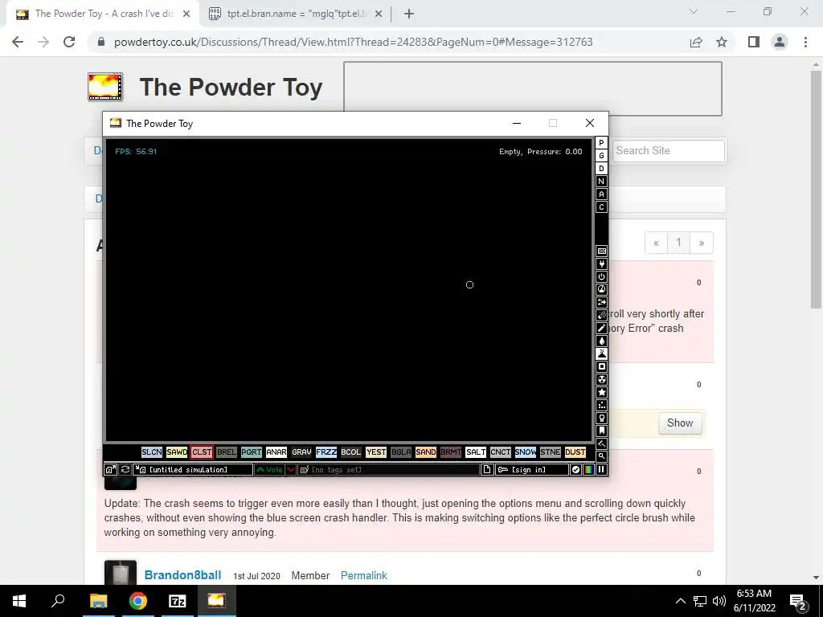This screenshot has width=823, height=617.
Task: Open the Chrome side panel
Action: point(754,43)
